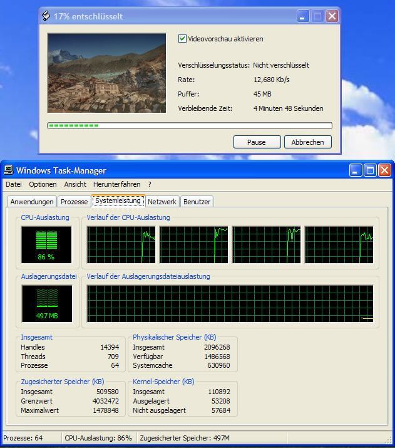Minimize the 17% entschlüsselt window
395x448 pixels.
tap(303, 16)
